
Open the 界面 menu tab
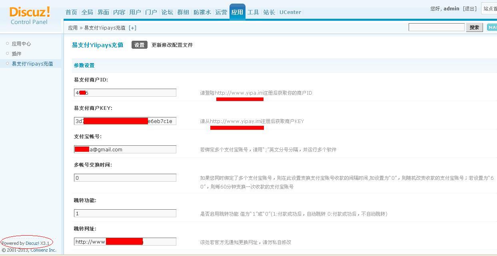pos(103,12)
